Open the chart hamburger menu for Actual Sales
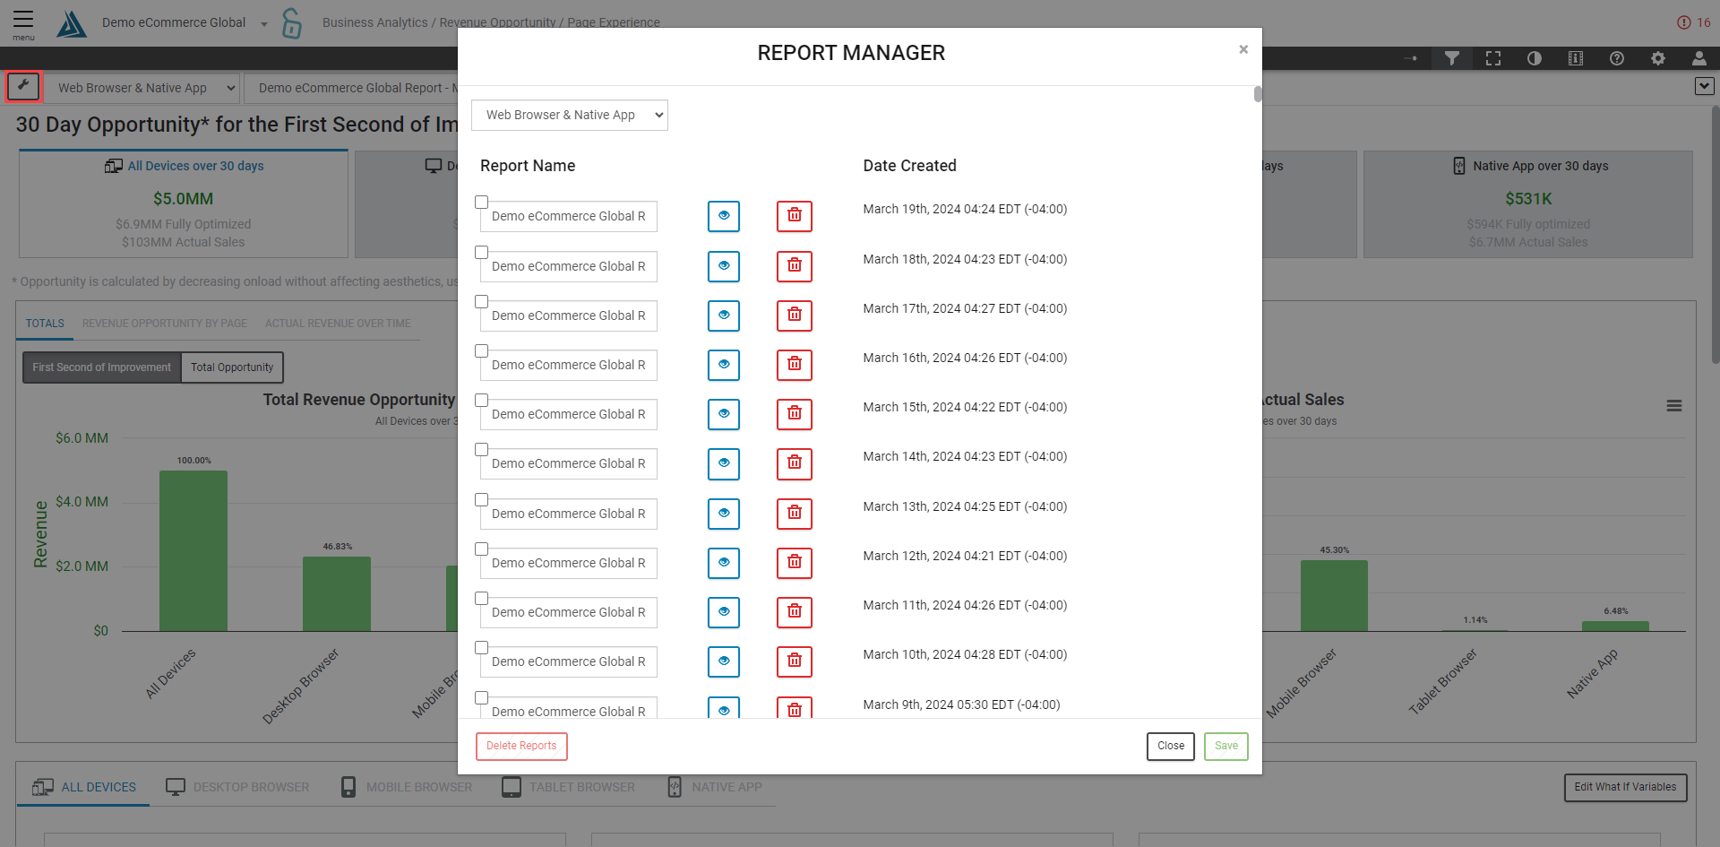 (x=1674, y=406)
